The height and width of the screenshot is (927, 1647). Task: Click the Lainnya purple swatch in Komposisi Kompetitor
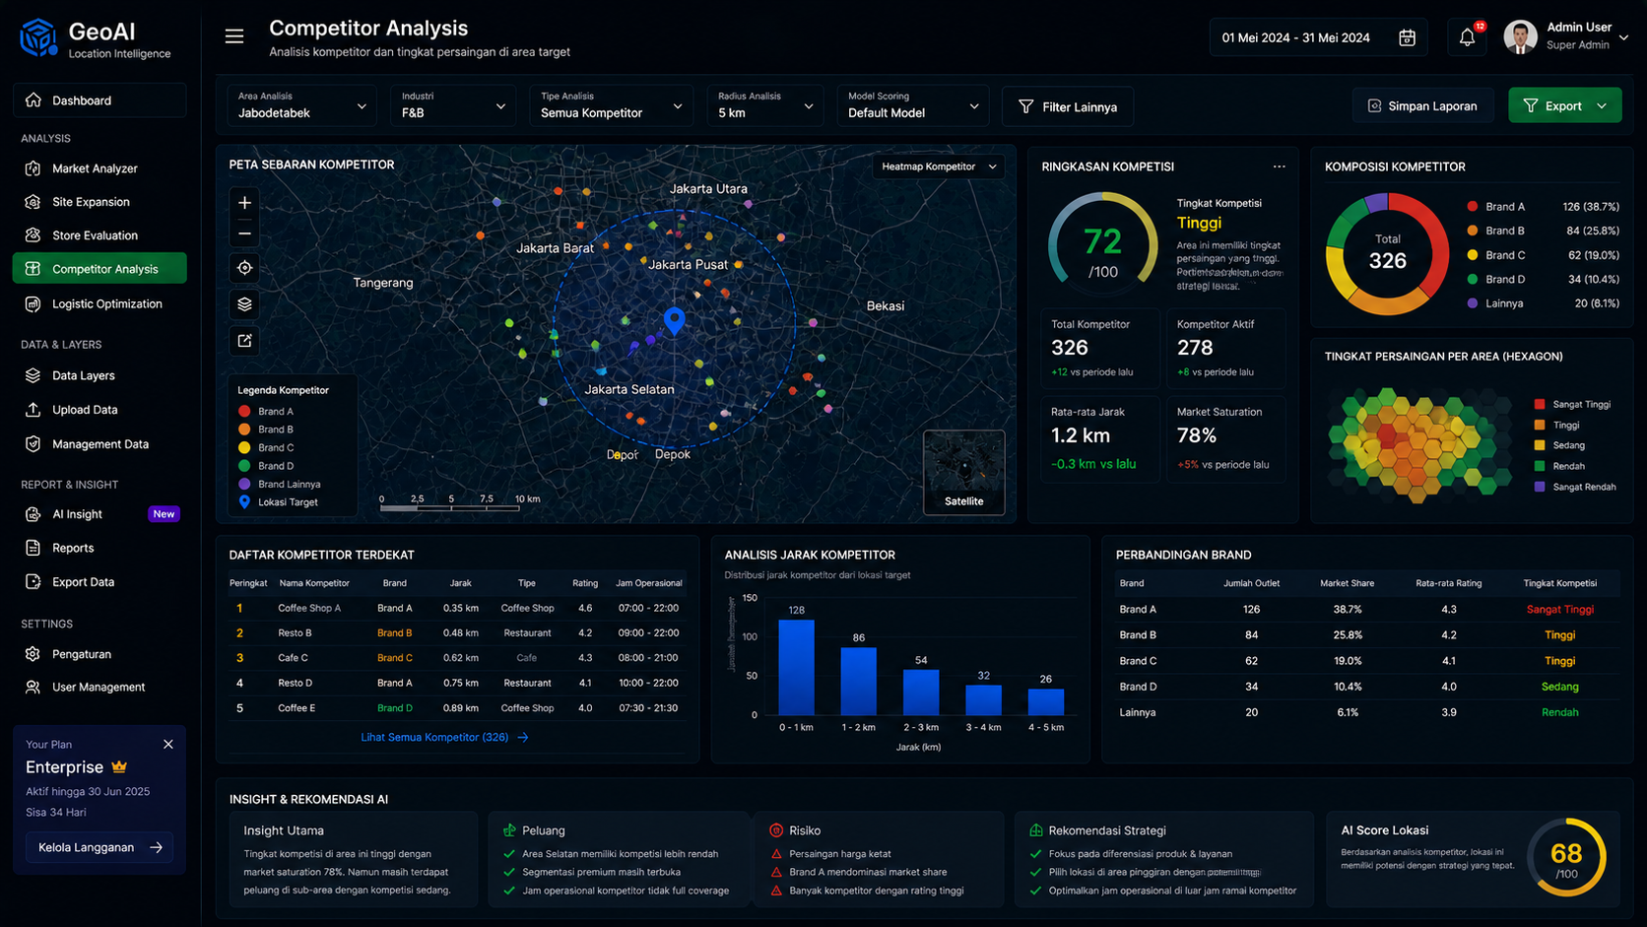pos(1473,303)
